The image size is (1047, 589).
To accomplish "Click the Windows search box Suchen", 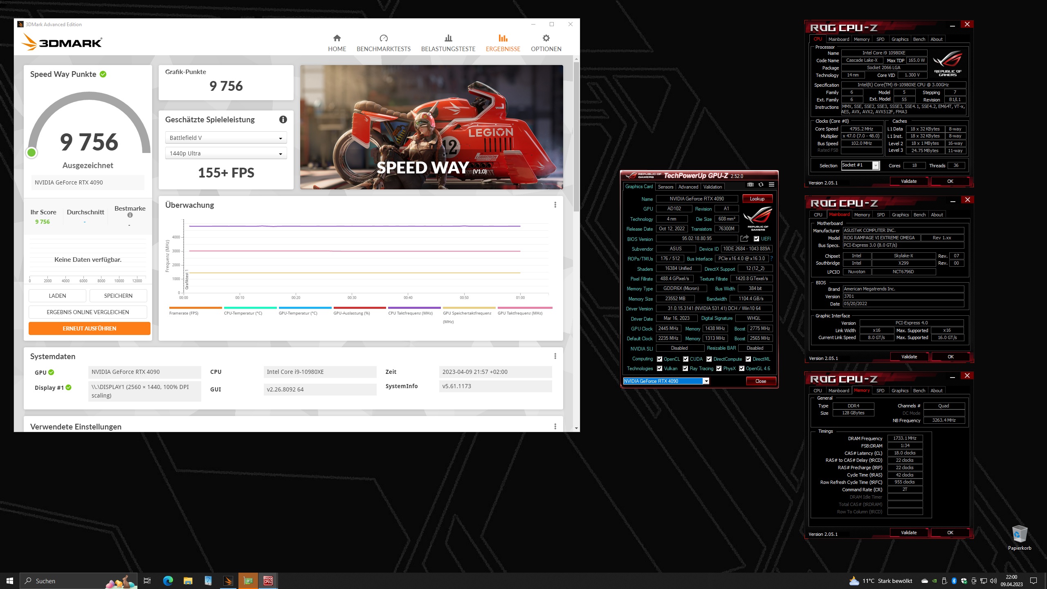I will coord(78,581).
